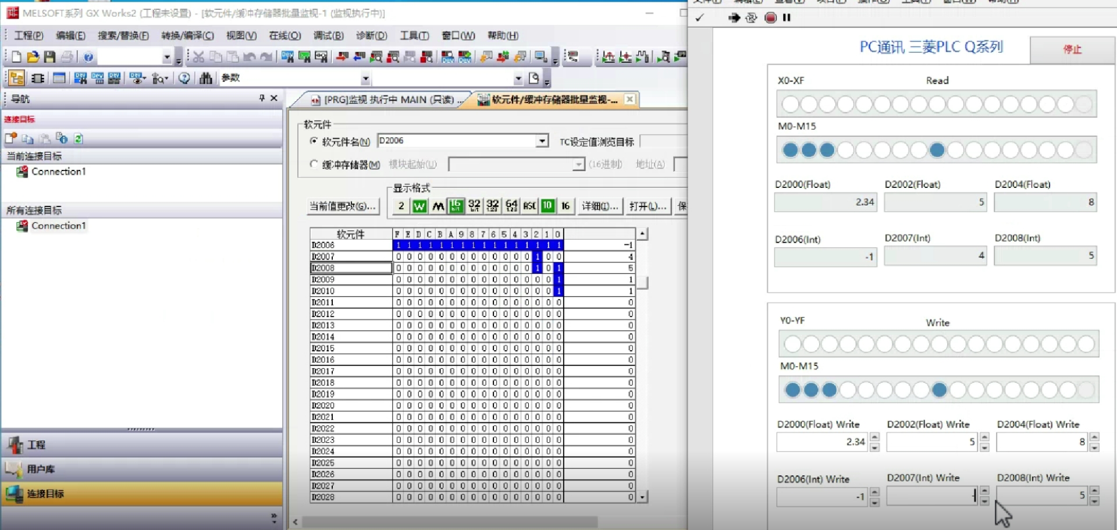The image size is (1117, 530).
Task: Toggle first Y0-YF Write indicator circle
Action: coord(792,344)
